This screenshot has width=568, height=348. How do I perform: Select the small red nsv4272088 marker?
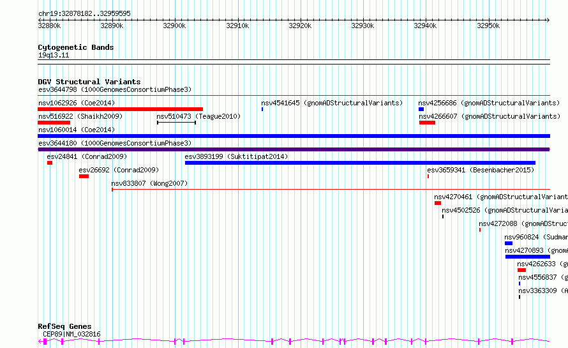[x=480, y=230]
